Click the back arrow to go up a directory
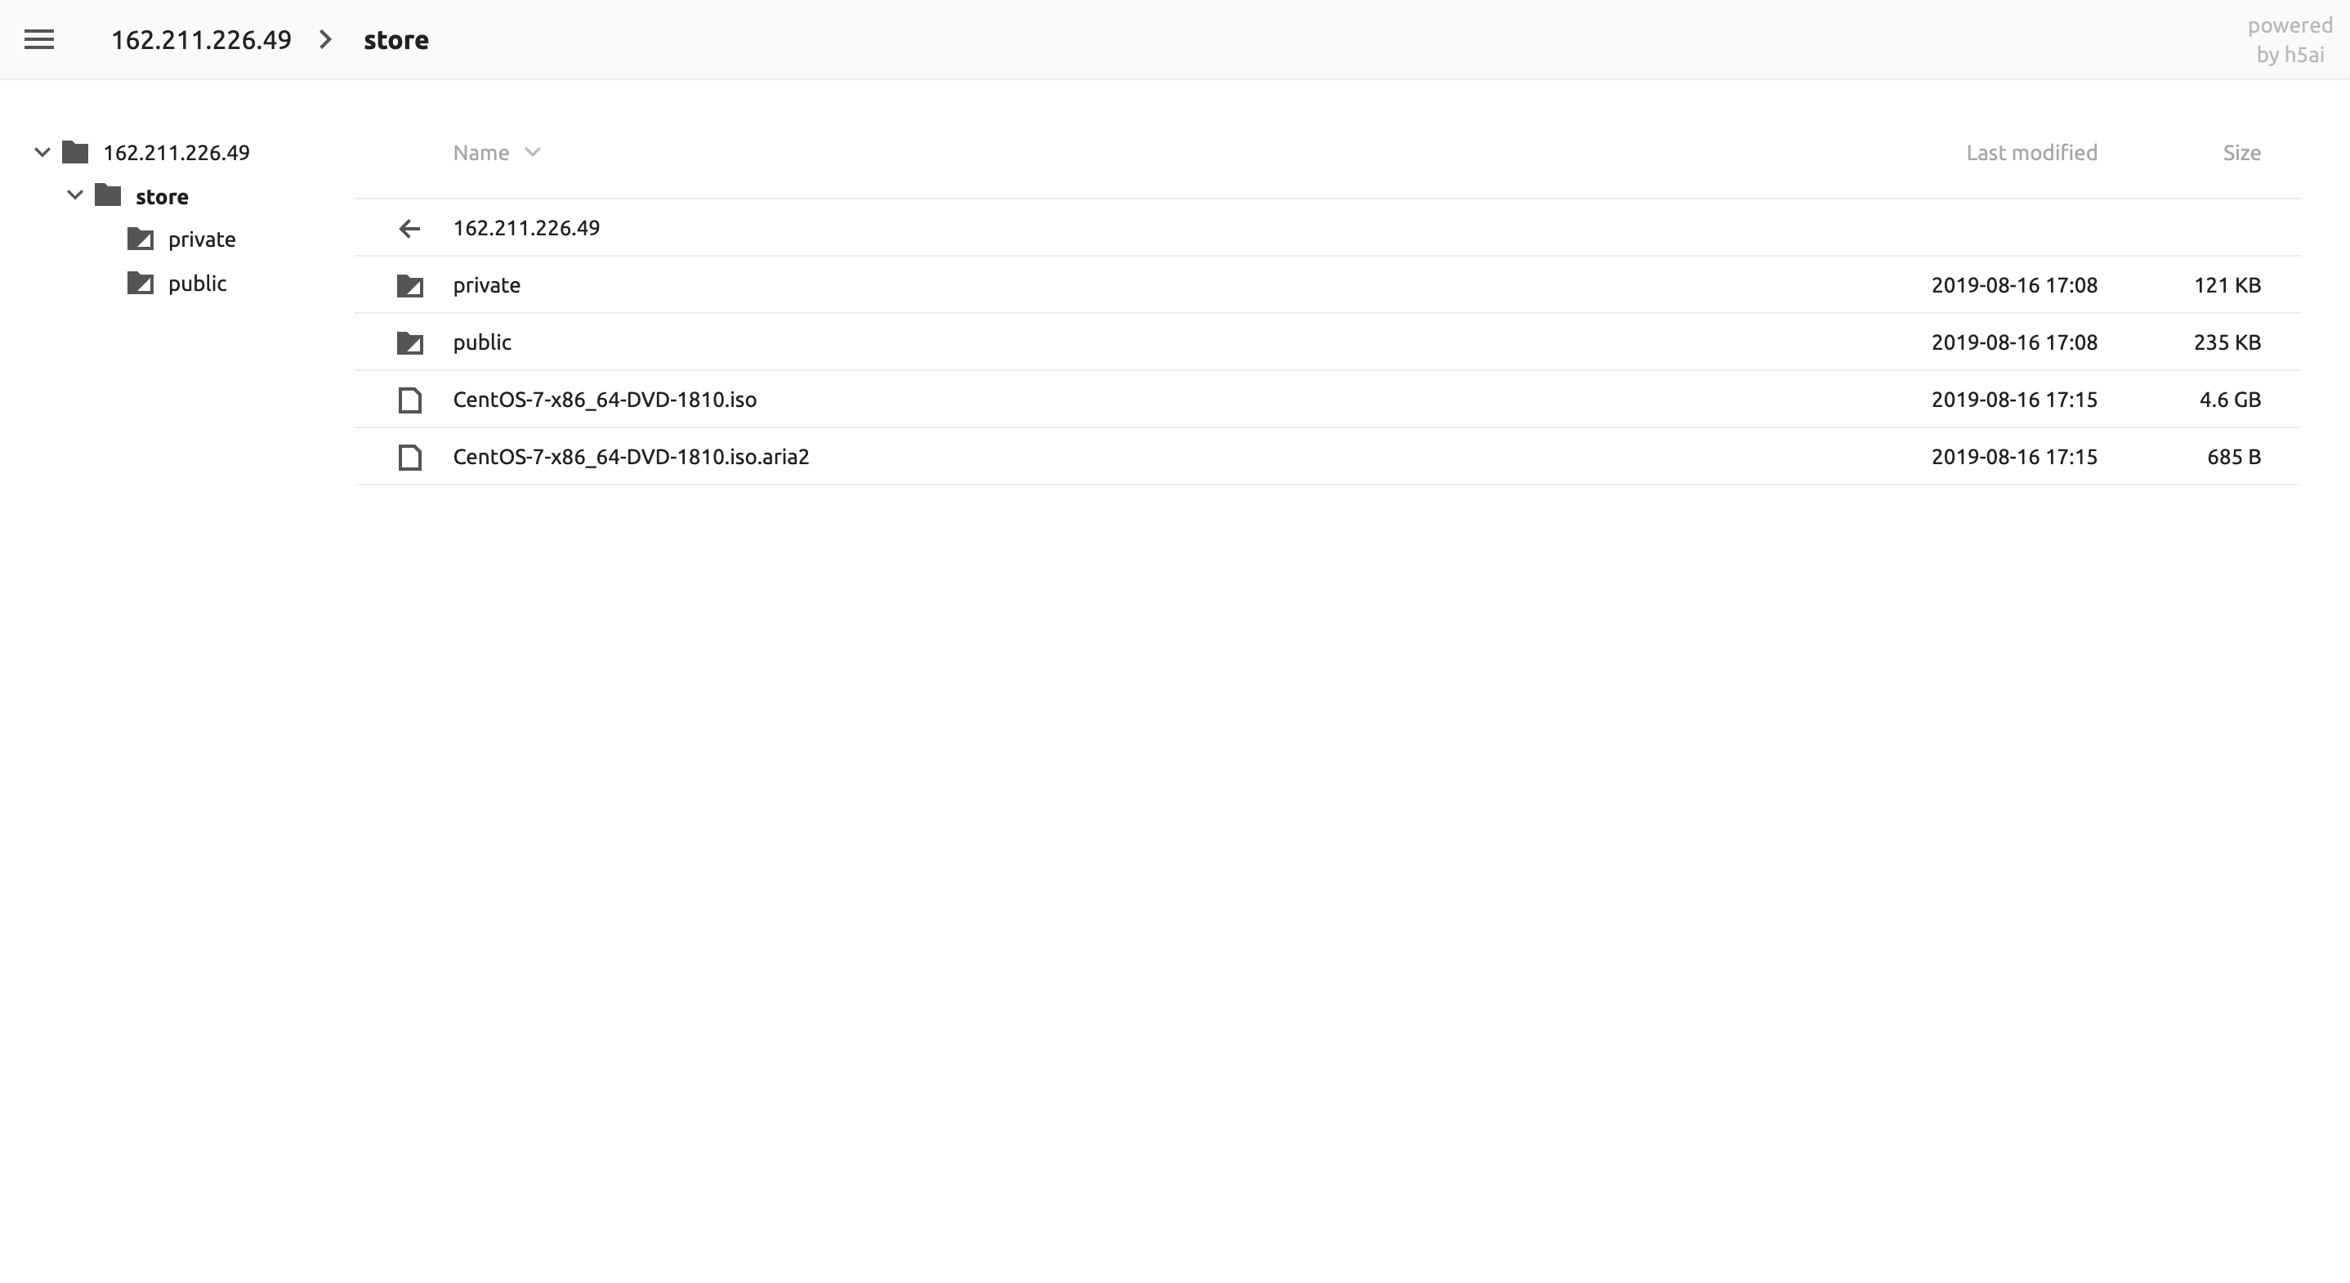This screenshot has height=1283, width=2350. point(409,228)
